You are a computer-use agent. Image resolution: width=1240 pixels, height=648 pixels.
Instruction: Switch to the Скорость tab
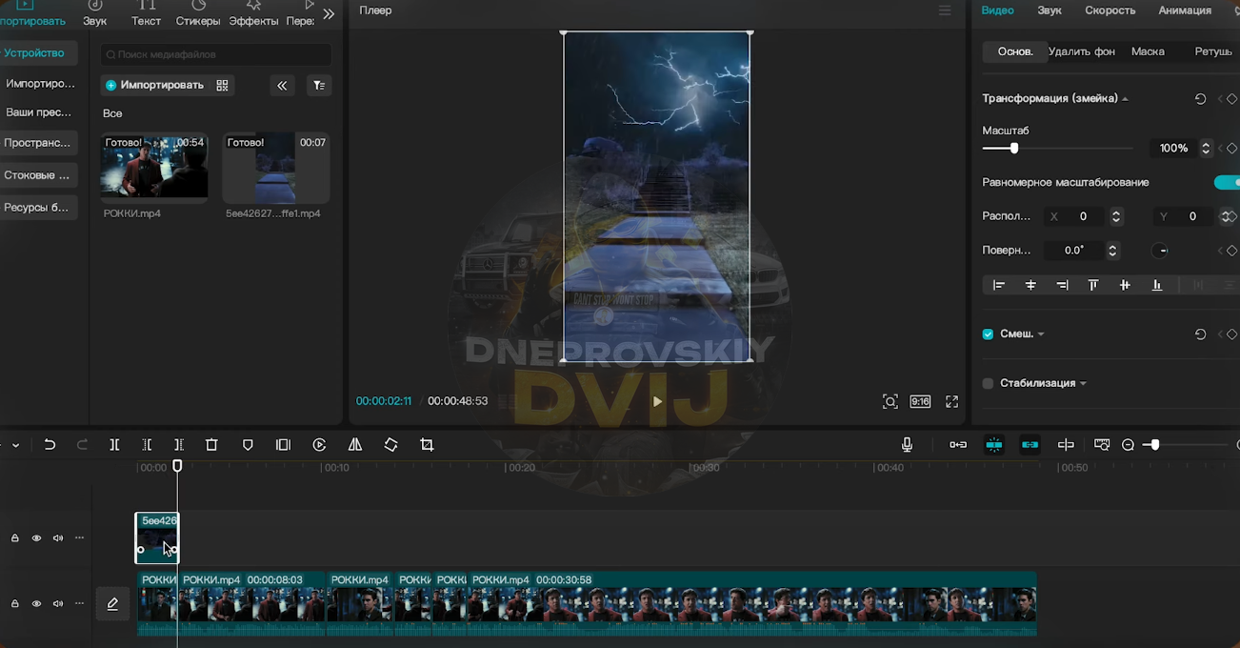1110,10
